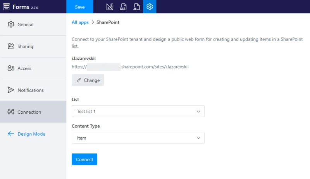Click the Sharing icon in the sidebar

tap(11, 46)
